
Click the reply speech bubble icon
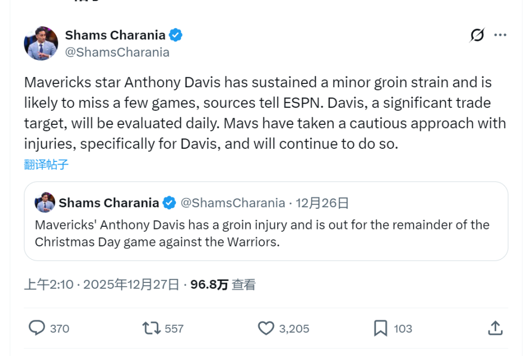[x=37, y=328]
